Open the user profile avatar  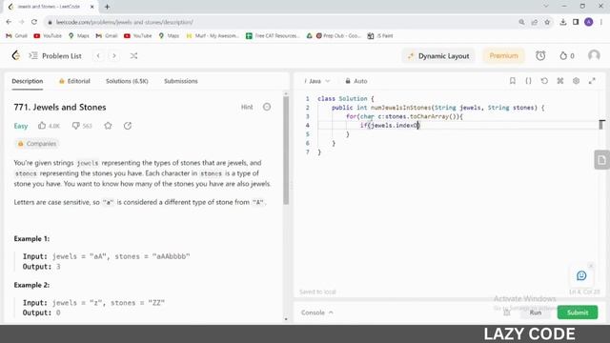[594, 55]
